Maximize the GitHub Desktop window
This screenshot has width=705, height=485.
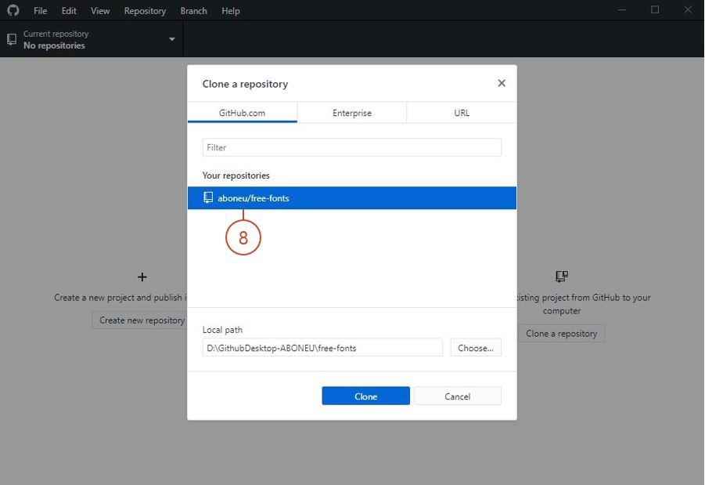pos(655,10)
